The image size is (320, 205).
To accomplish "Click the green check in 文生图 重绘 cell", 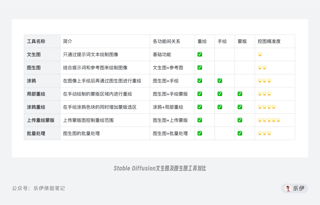I will pyautogui.click(x=200, y=55).
